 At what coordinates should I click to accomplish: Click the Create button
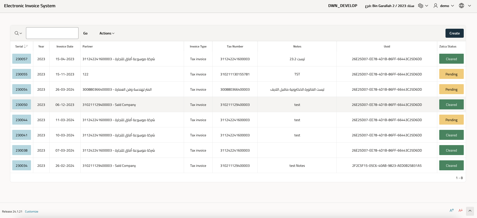point(454,33)
